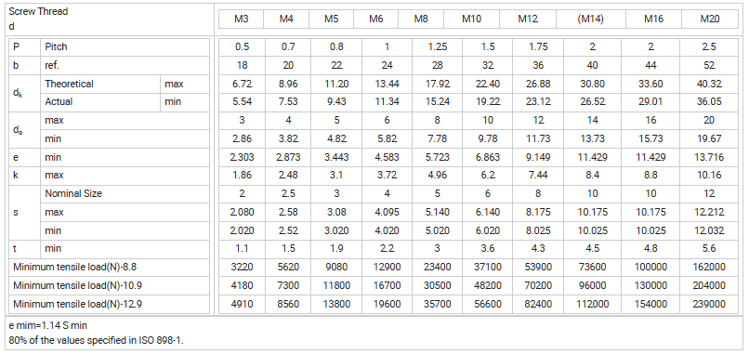Click the Screw Thread header cell
This screenshot has height=354, width=749.
pos(108,20)
